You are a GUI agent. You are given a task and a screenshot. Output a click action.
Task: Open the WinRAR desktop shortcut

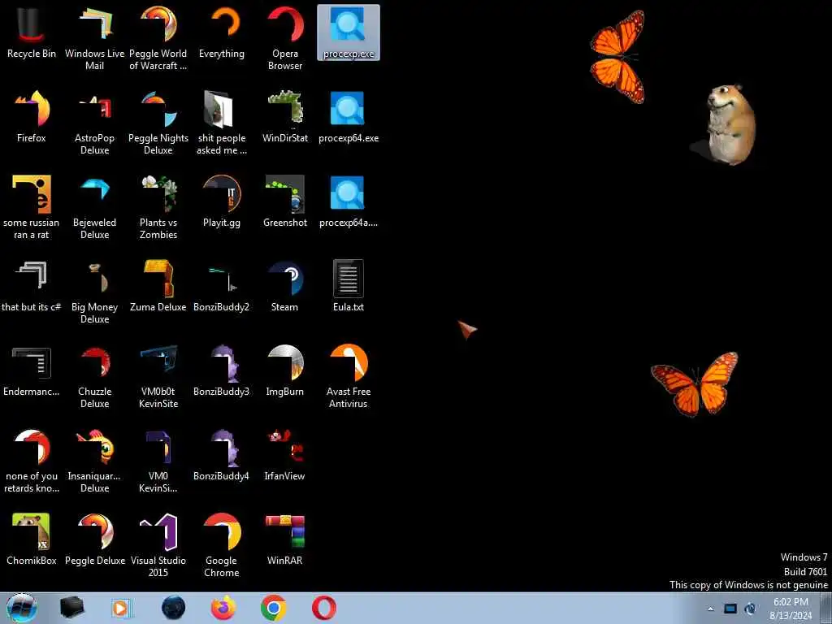(285, 539)
